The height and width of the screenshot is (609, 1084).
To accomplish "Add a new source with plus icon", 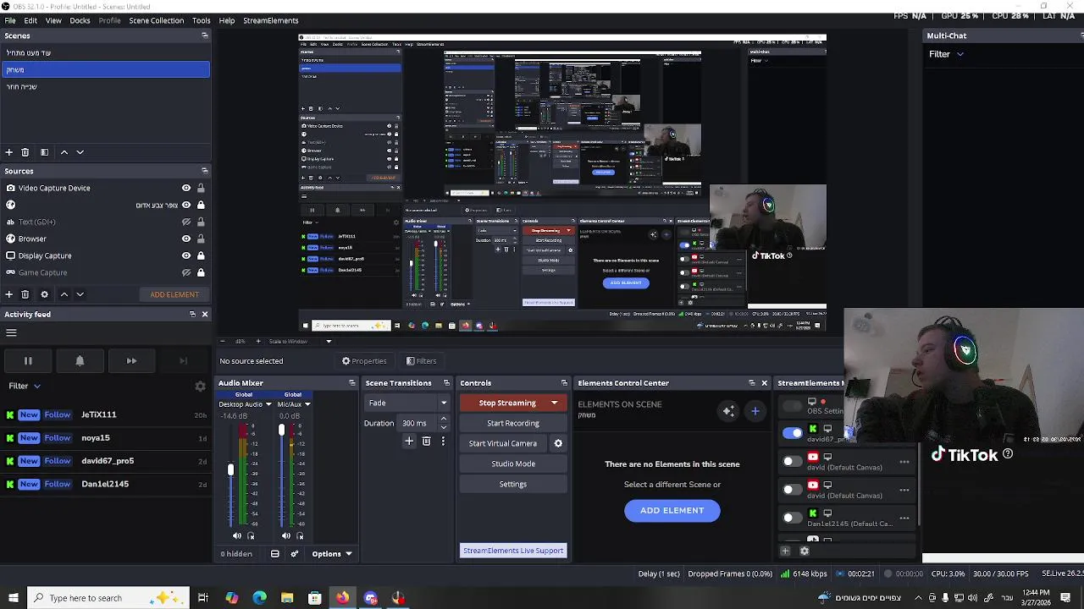I will pos(8,294).
